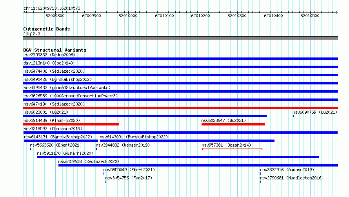Select nsv3944832 (Wenger2019) label
The width and height of the screenshot is (349, 197).
123,145
